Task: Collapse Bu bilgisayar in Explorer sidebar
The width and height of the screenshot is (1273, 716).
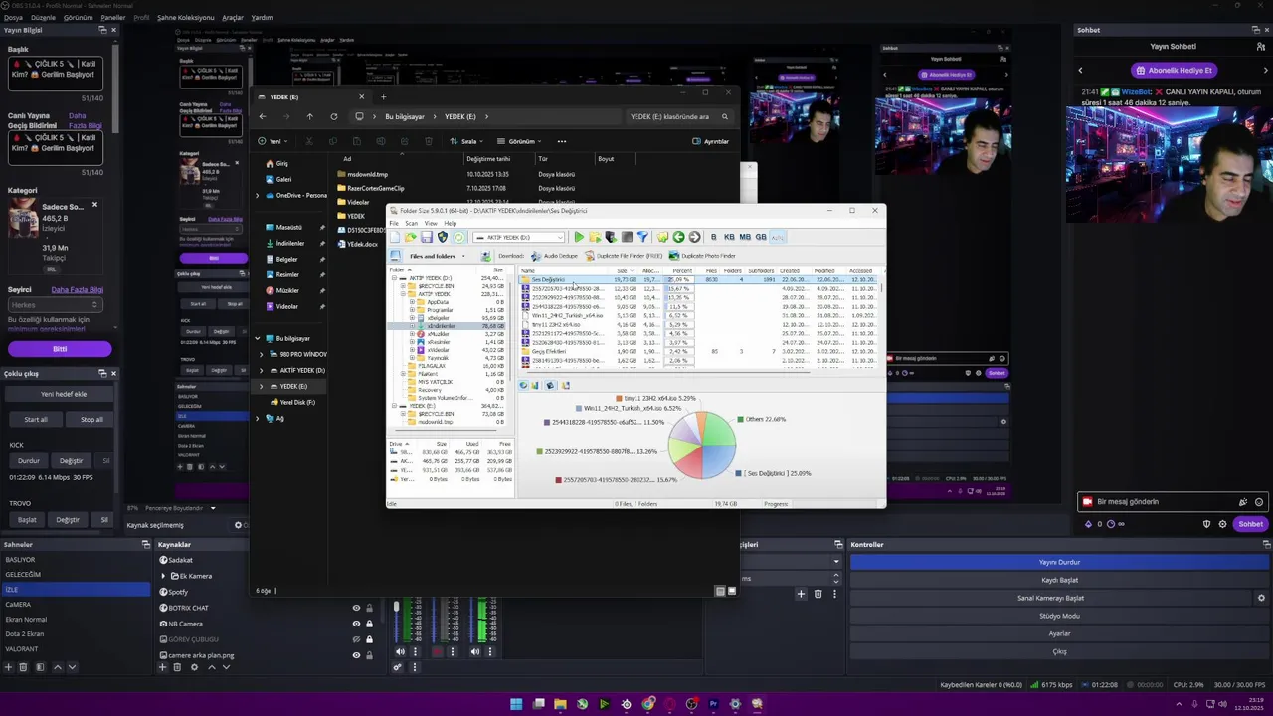Action: click(x=257, y=338)
